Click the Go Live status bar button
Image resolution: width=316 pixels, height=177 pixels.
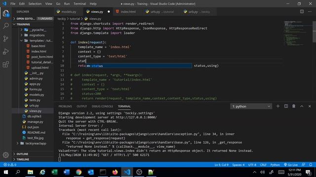coord(291,165)
